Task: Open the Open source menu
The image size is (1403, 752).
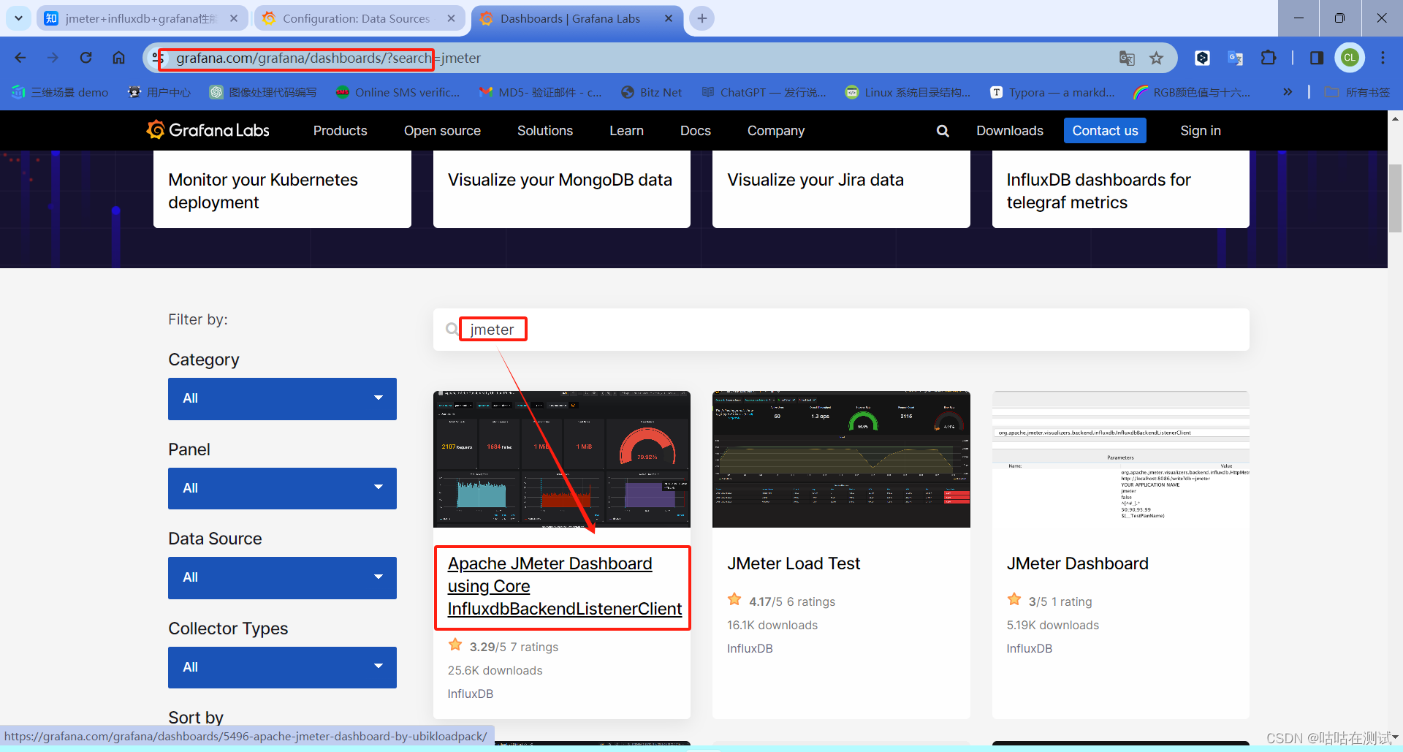Action: pos(442,131)
